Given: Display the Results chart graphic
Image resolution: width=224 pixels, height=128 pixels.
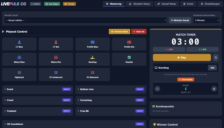Looking at the screenshot, I should 129,57.
